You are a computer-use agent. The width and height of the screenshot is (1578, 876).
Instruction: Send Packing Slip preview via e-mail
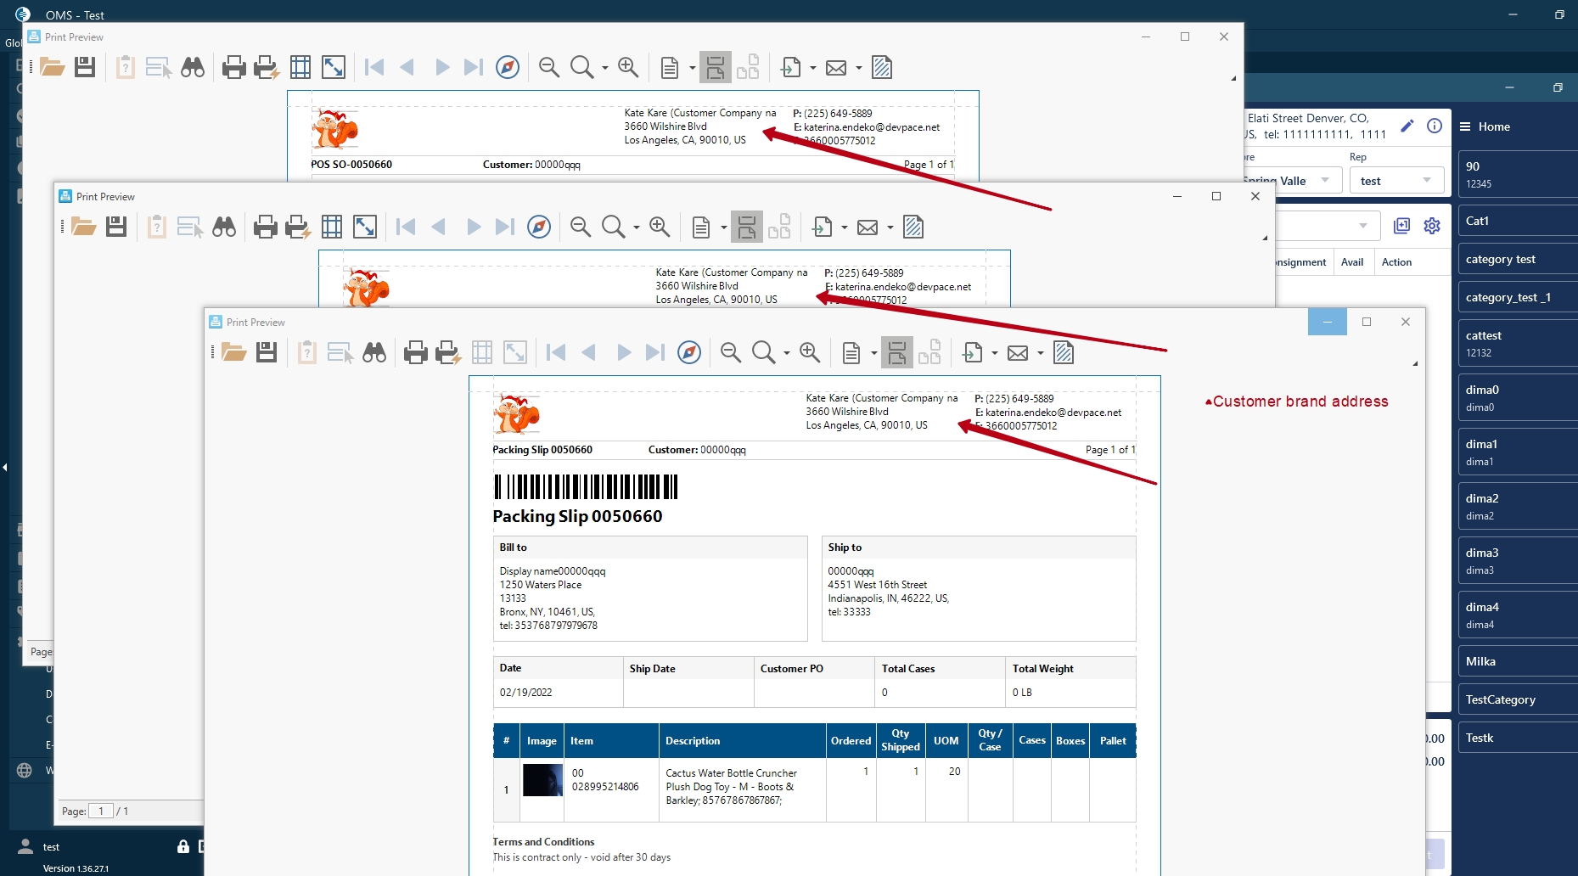(x=1018, y=353)
